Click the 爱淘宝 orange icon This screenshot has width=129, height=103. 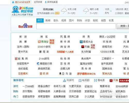39,42
